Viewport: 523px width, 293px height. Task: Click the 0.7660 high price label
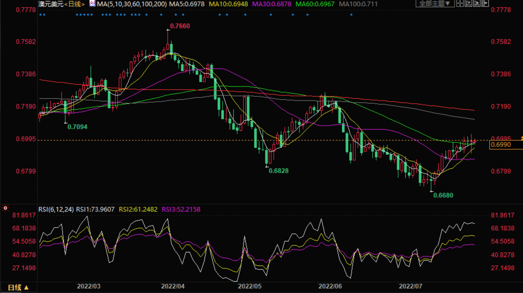tap(180, 26)
